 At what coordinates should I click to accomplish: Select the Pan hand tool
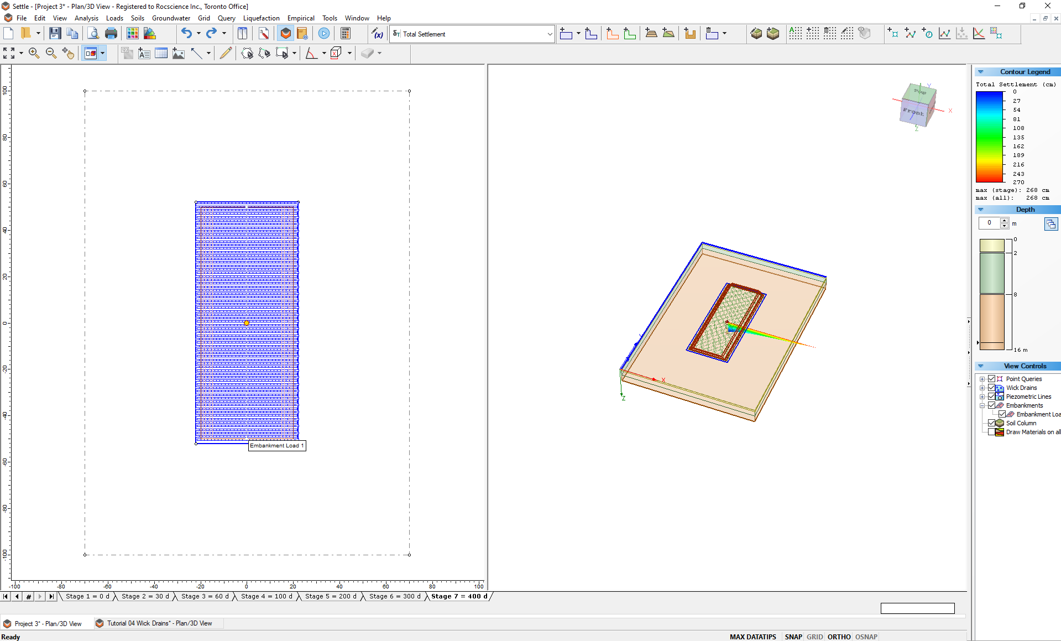click(x=68, y=53)
